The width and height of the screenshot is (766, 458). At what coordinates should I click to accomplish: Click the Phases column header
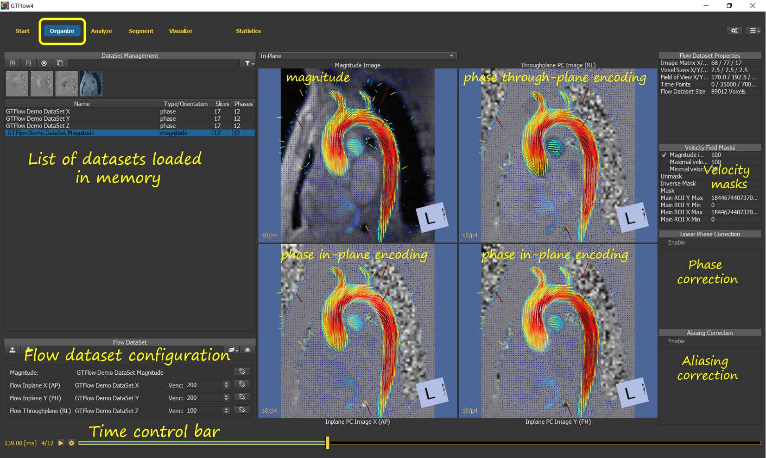pos(243,104)
